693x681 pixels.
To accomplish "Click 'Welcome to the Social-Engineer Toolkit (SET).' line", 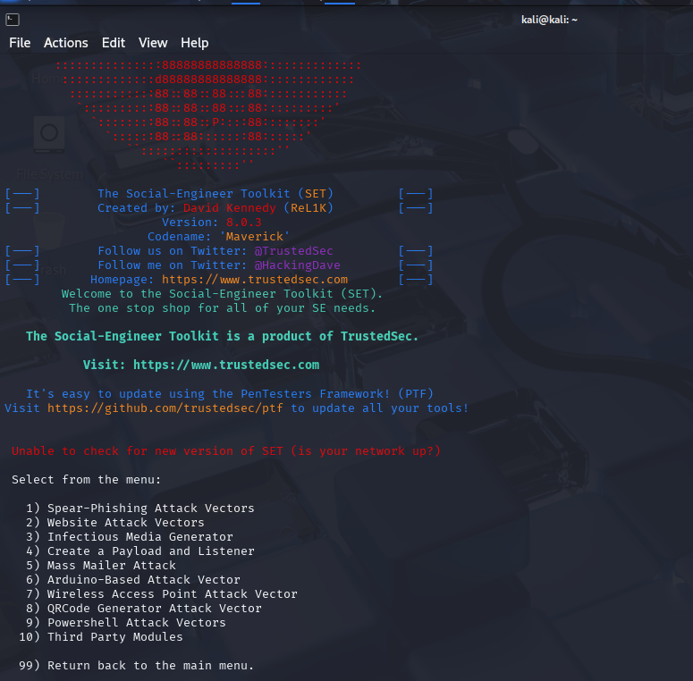I will click(222, 294).
